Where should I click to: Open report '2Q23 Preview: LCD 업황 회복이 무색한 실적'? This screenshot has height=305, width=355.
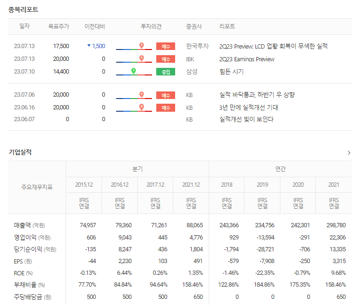click(273, 46)
